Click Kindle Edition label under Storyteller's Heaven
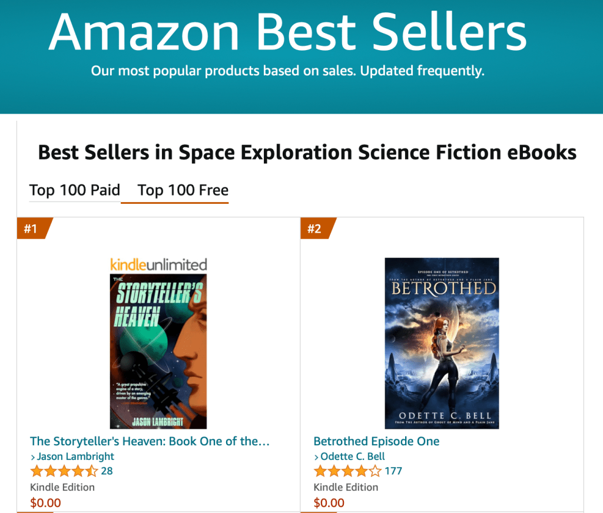 [62, 487]
